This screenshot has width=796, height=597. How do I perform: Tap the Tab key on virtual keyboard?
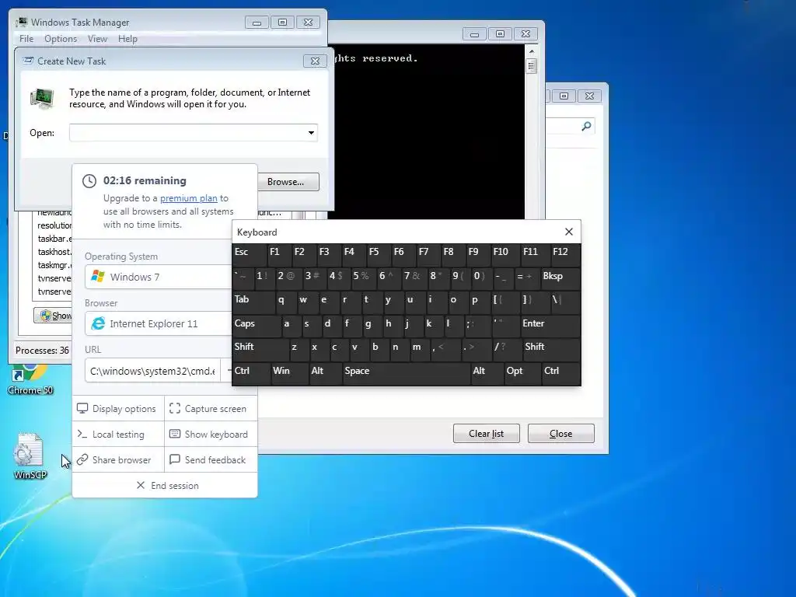253,303
